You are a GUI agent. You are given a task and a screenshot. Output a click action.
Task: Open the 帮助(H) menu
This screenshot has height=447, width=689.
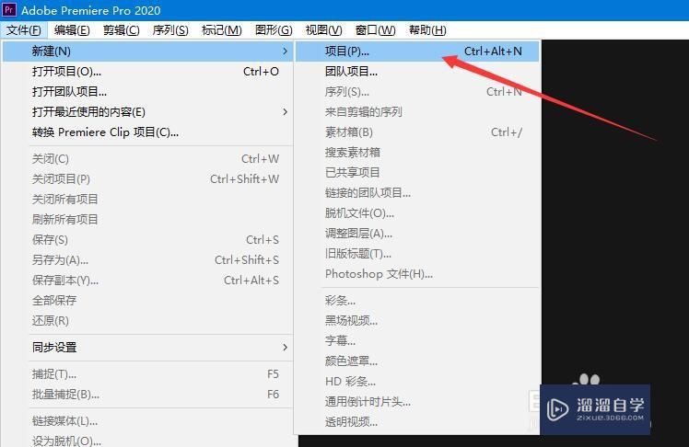[427, 29]
